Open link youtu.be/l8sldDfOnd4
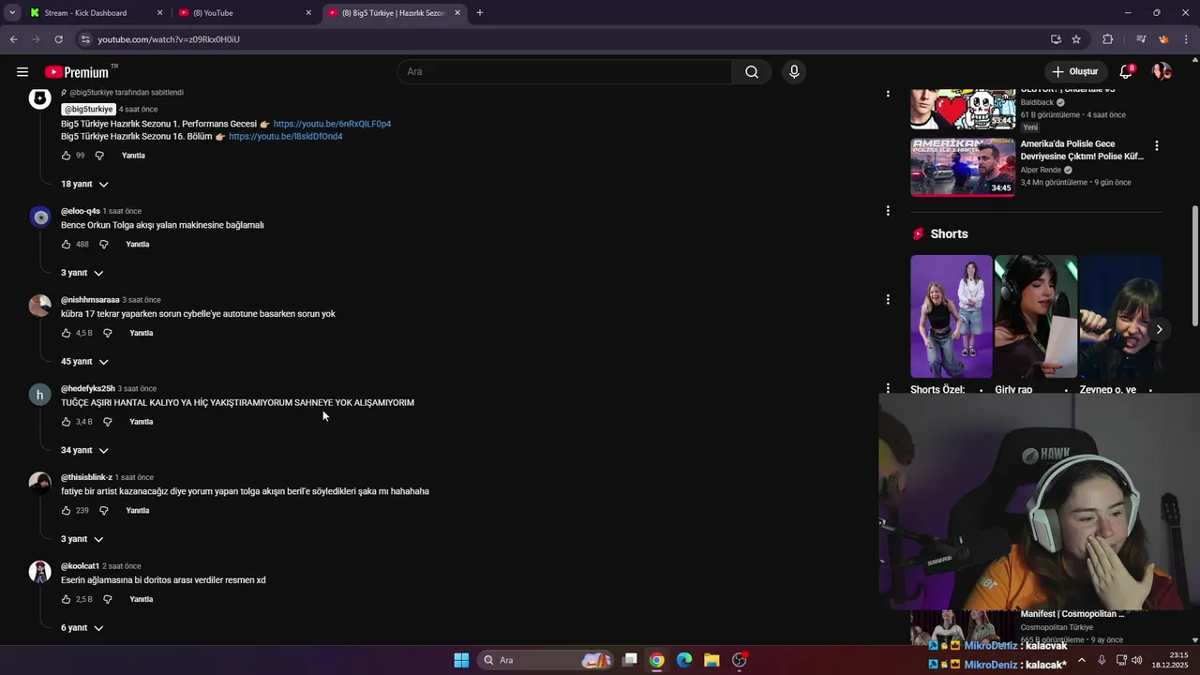 point(286,137)
